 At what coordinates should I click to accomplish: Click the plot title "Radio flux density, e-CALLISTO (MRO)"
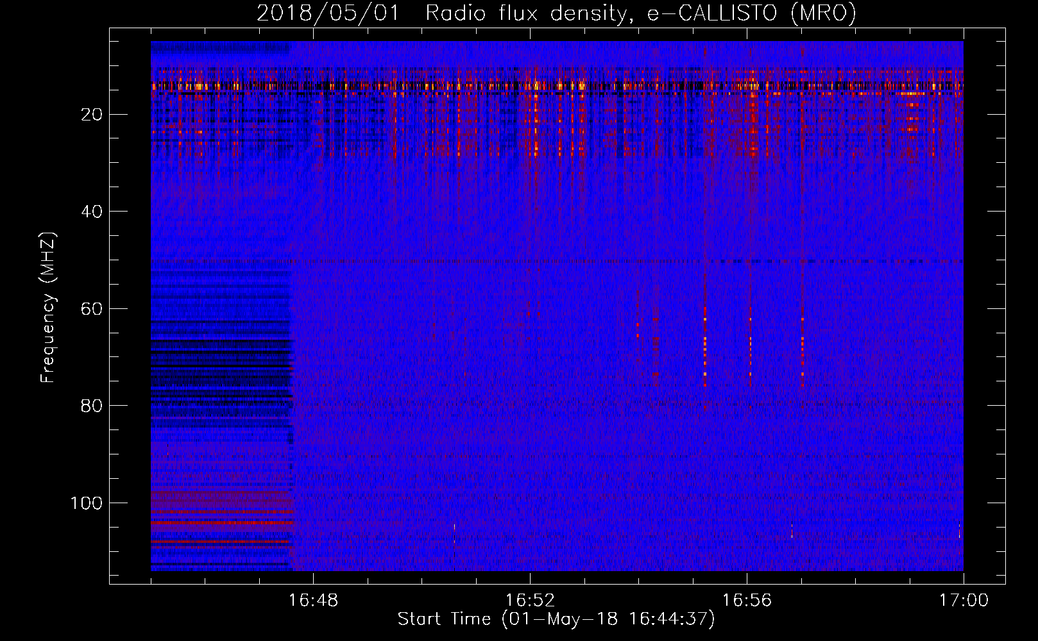(641, 13)
